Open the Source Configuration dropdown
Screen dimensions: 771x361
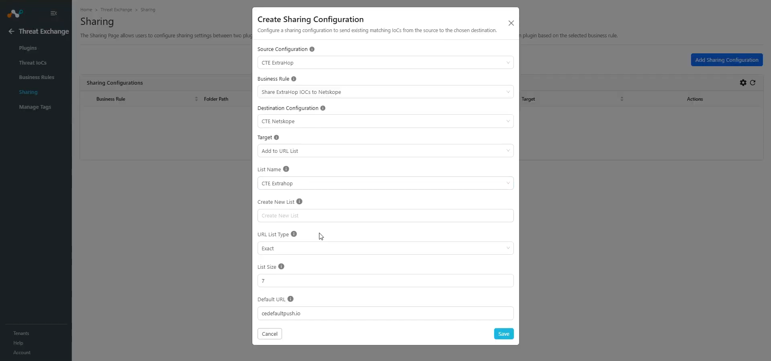(x=385, y=63)
